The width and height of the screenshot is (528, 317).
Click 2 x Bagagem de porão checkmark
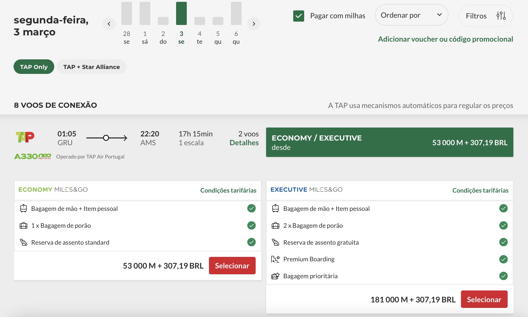point(503,225)
